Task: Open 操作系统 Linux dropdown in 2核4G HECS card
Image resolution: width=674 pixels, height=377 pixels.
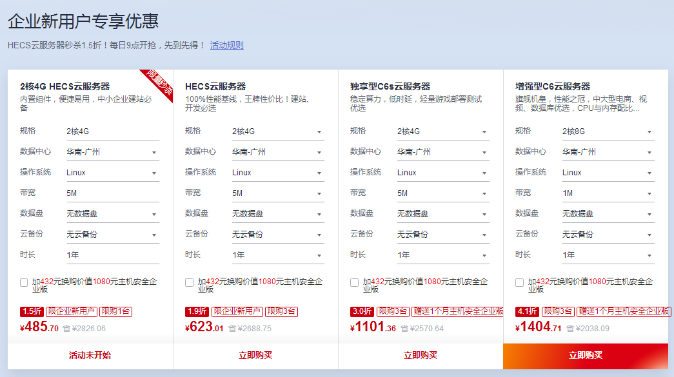Action: click(x=113, y=173)
